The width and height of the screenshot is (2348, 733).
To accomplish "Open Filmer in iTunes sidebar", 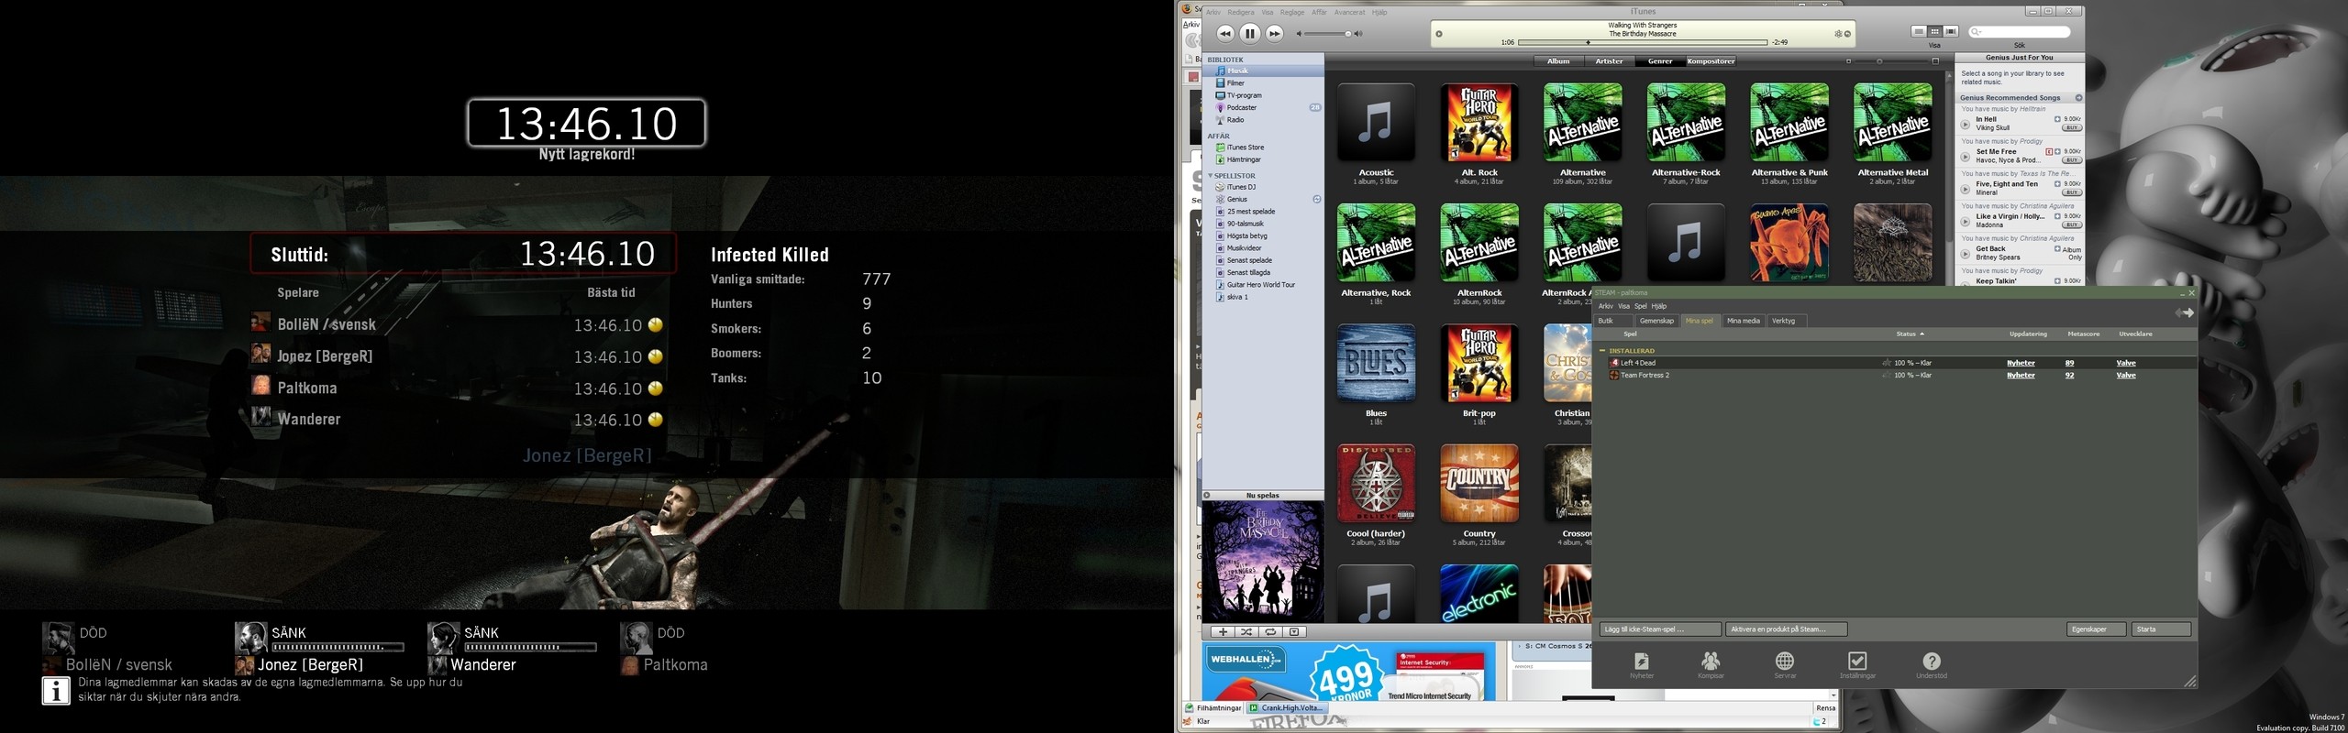I will click(x=1263, y=83).
